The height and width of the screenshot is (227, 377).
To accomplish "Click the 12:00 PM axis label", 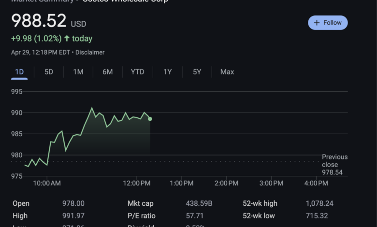I will 137,183.
